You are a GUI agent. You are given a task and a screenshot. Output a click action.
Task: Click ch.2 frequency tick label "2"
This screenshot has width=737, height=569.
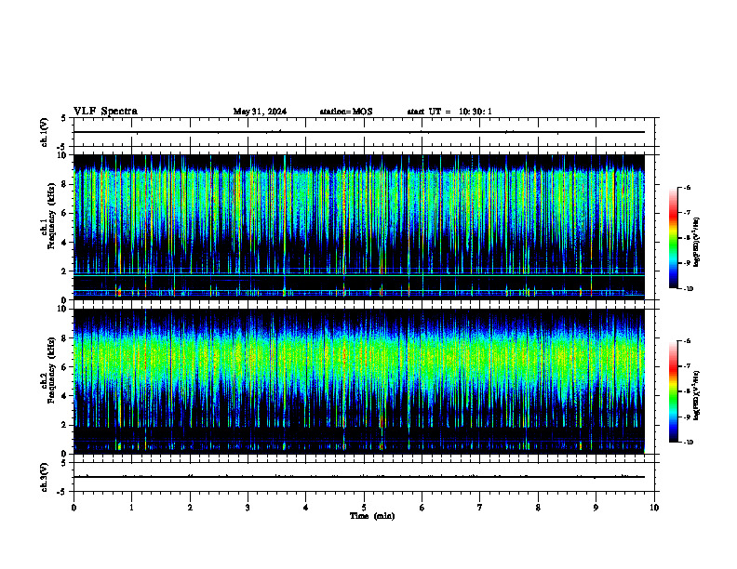coord(65,425)
